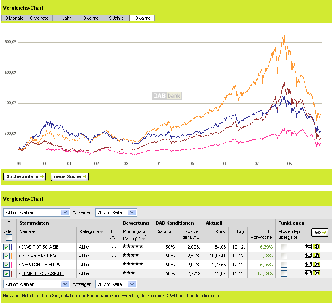
Task: Click the orange color marker for ISI FAR EAST
Action: (x=11, y=257)
